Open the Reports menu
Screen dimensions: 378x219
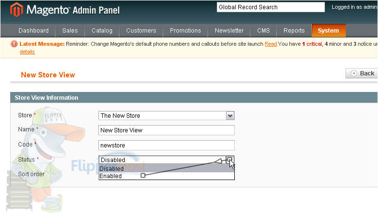(294, 31)
